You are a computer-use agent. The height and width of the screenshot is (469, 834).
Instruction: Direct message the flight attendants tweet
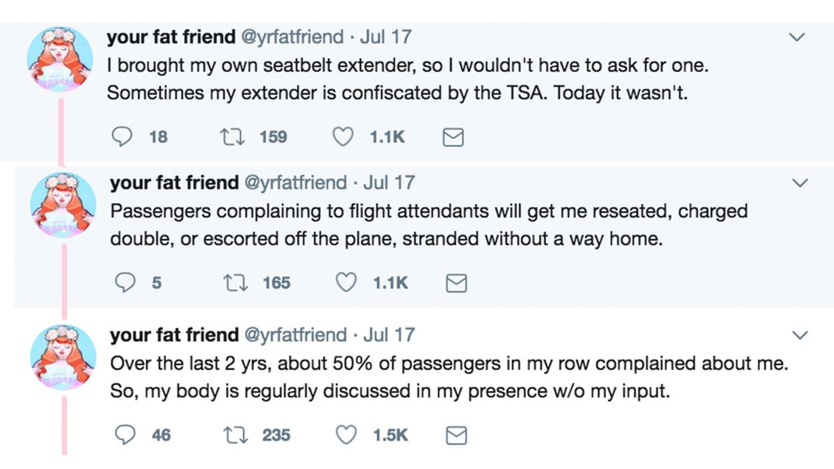point(456,284)
